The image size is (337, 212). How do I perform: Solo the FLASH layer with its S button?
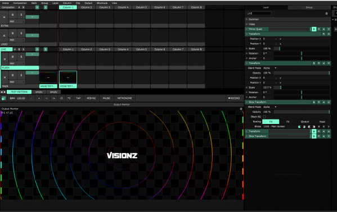tap(21, 57)
